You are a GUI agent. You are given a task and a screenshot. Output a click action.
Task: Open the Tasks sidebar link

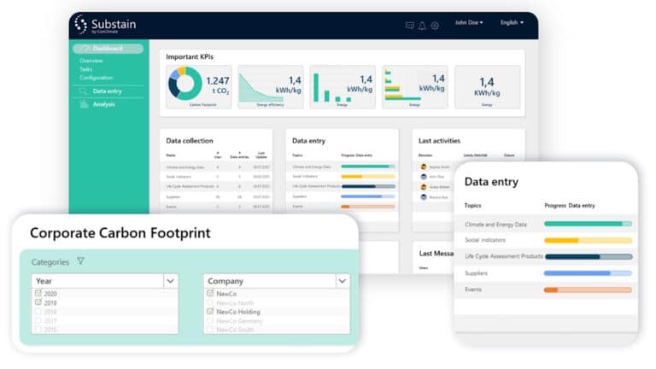click(x=85, y=69)
